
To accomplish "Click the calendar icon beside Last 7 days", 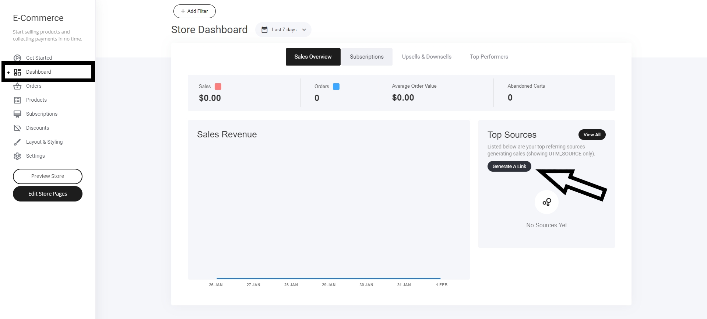I will point(264,30).
